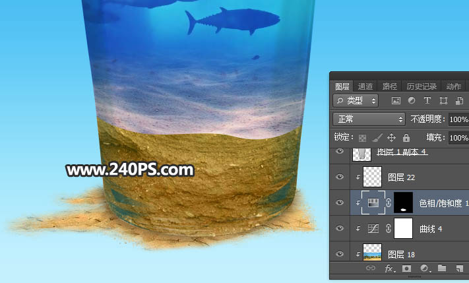Filter layers by pixel layers icon
Viewport: 469px width, 283px height.
tap(396, 101)
